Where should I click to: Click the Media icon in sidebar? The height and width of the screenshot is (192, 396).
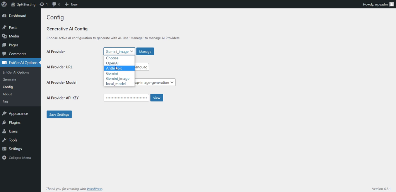[x=4, y=36]
